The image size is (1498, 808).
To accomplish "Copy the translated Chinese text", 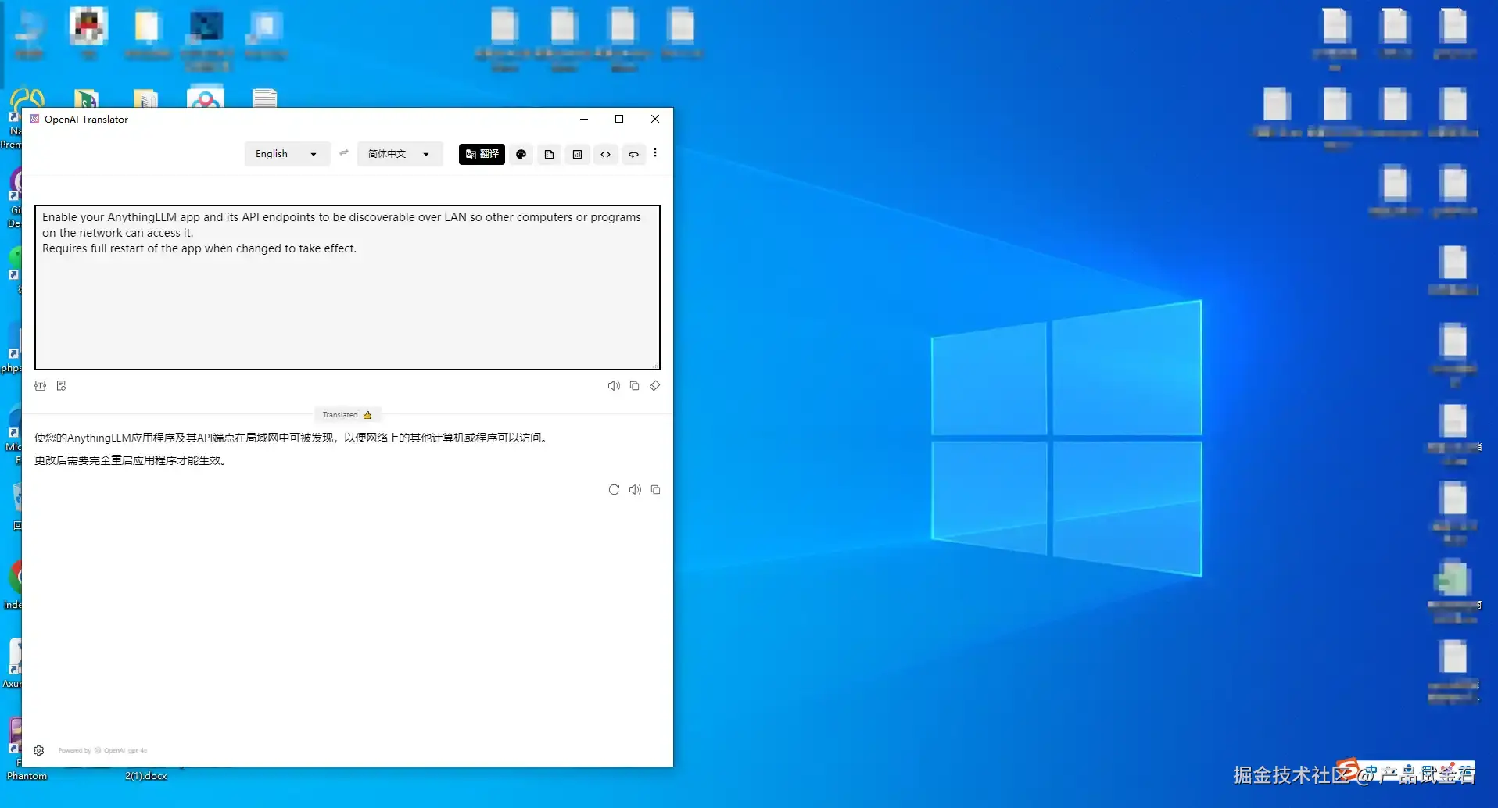I will point(655,490).
